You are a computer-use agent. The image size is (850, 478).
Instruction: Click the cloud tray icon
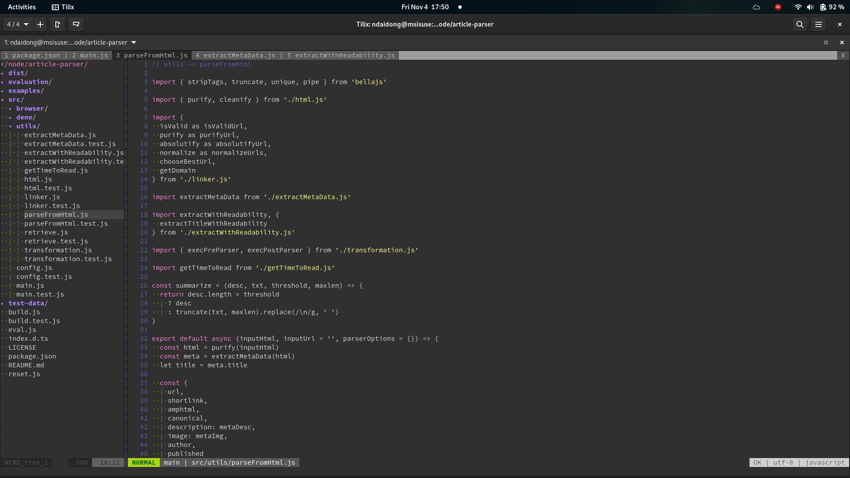pos(757,7)
